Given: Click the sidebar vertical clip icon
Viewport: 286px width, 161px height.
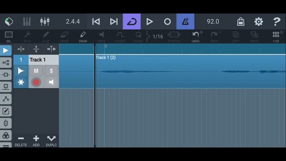Looking at the screenshot, I should pos(6,123).
